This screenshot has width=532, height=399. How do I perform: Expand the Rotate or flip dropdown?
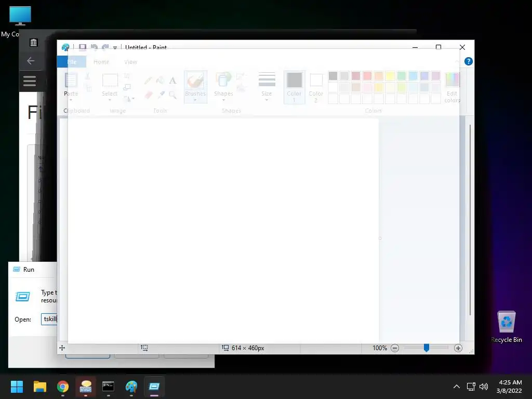pyautogui.click(x=129, y=99)
